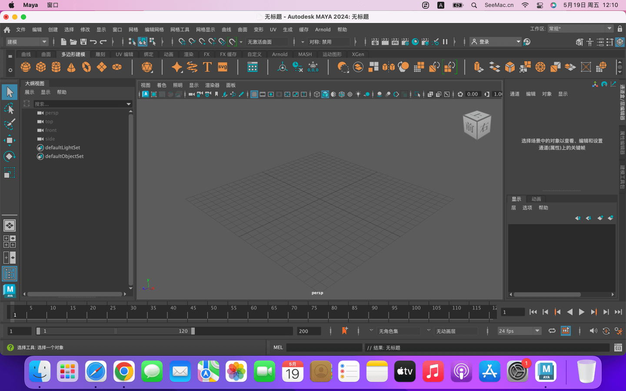The image size is (626, 391).
Task: Switch to the 雕刻 shelf tab
Action: 100,54
